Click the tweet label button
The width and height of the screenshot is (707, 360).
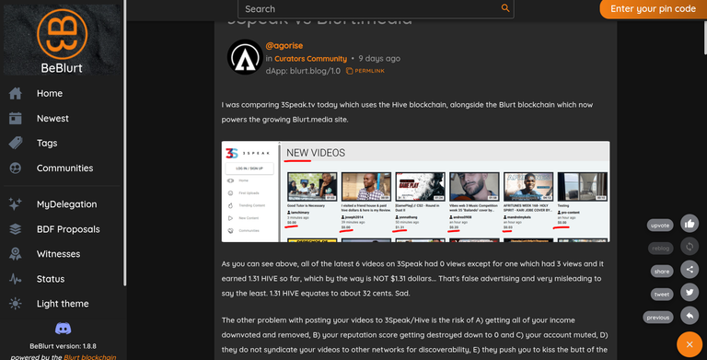(662, 294)
